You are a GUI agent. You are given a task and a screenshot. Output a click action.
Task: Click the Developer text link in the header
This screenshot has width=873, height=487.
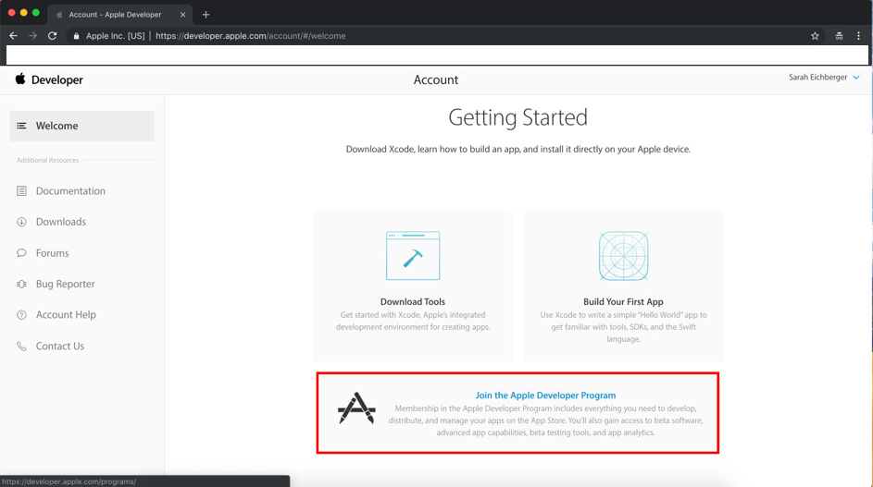[x=56, y=79]
